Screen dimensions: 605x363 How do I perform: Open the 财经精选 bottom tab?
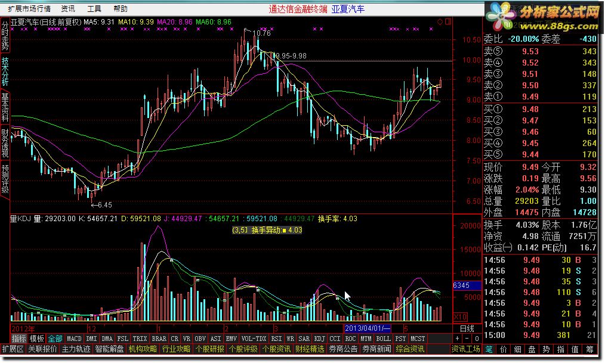[310, 349]
